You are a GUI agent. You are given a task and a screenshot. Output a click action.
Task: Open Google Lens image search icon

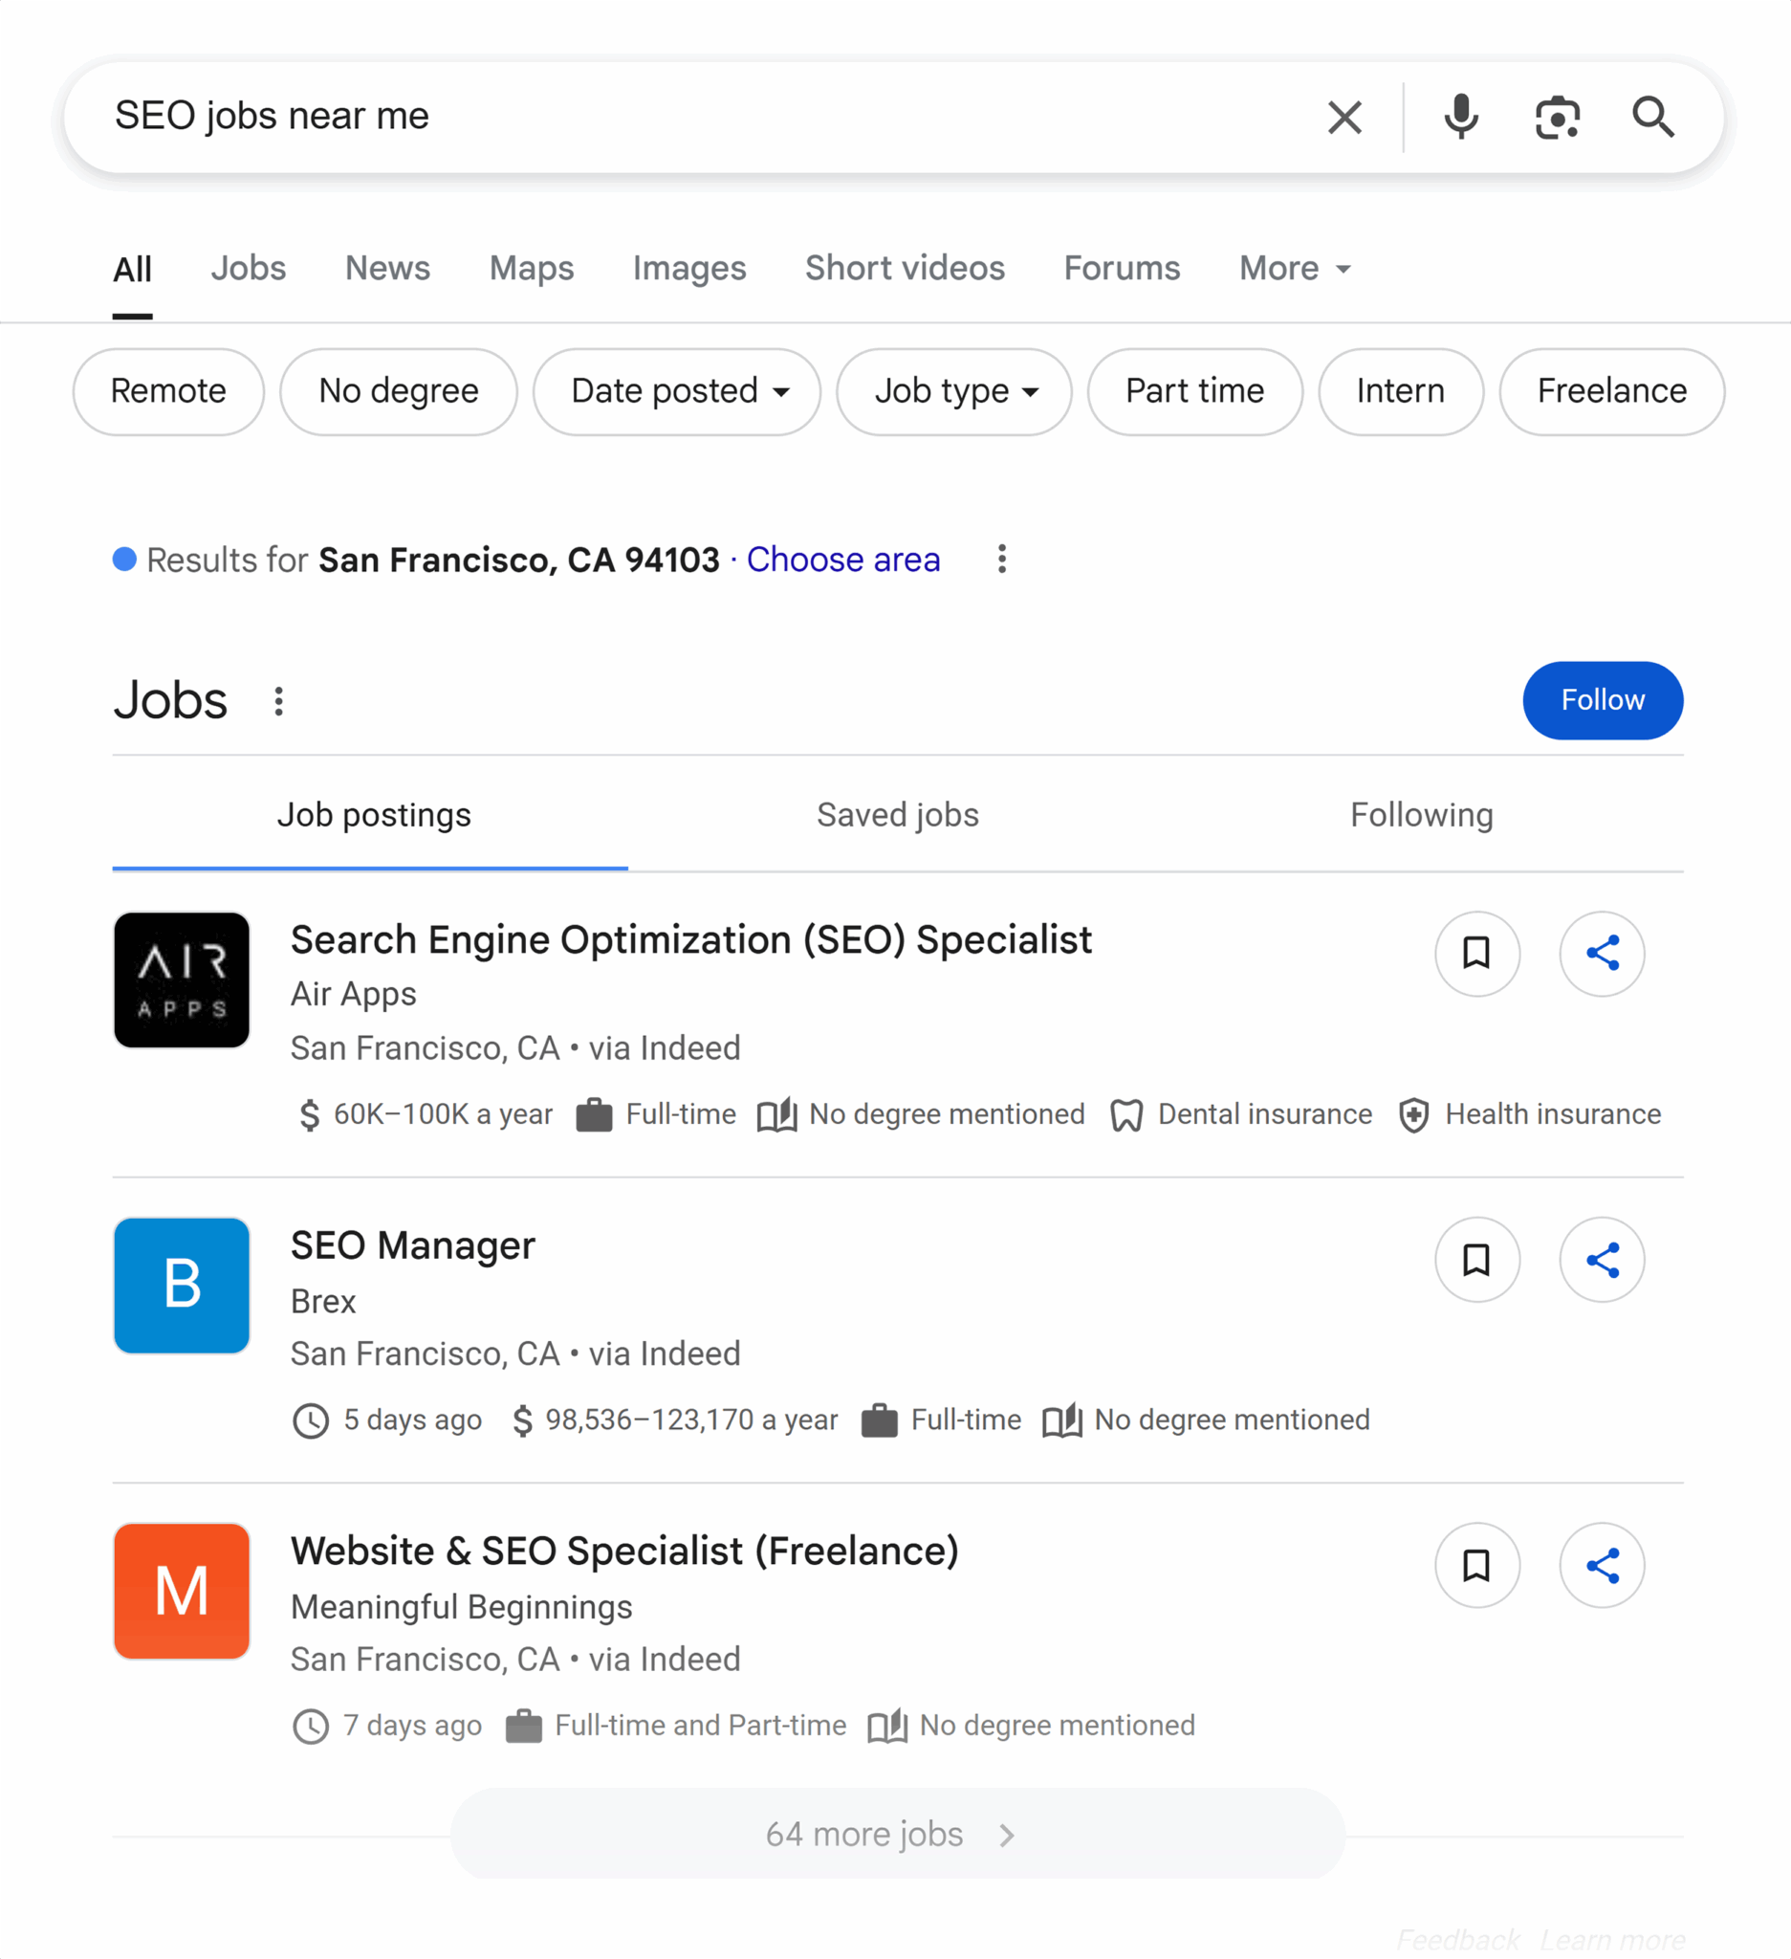pos(1556,117)
